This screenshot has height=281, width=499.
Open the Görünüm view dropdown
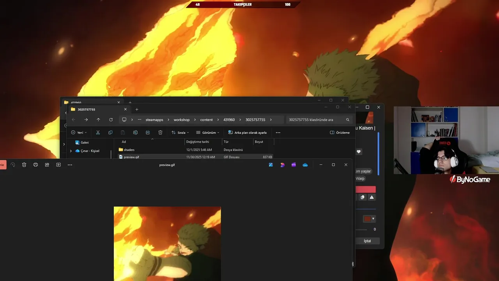point(207,133)
